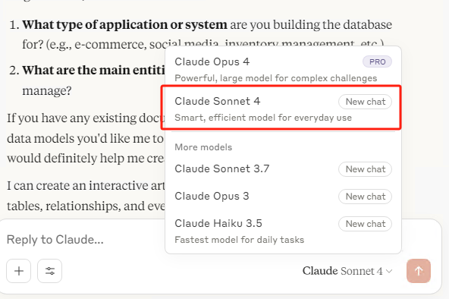The image size is (449, 299).
Task: Select Claude Sonnet 4 in the model list
Action: coord(281,108)
